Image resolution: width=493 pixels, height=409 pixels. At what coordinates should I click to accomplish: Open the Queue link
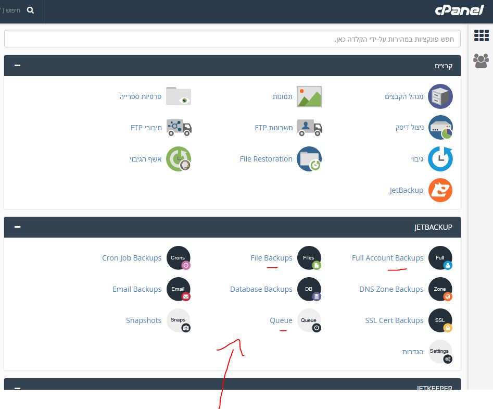coord(281,320)
